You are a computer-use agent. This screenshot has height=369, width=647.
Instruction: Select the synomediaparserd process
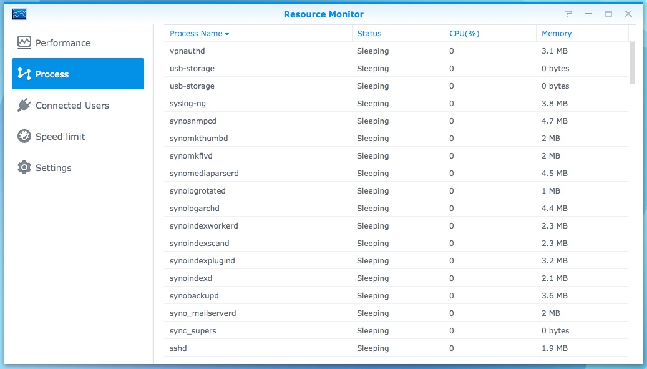click(396, 174)
